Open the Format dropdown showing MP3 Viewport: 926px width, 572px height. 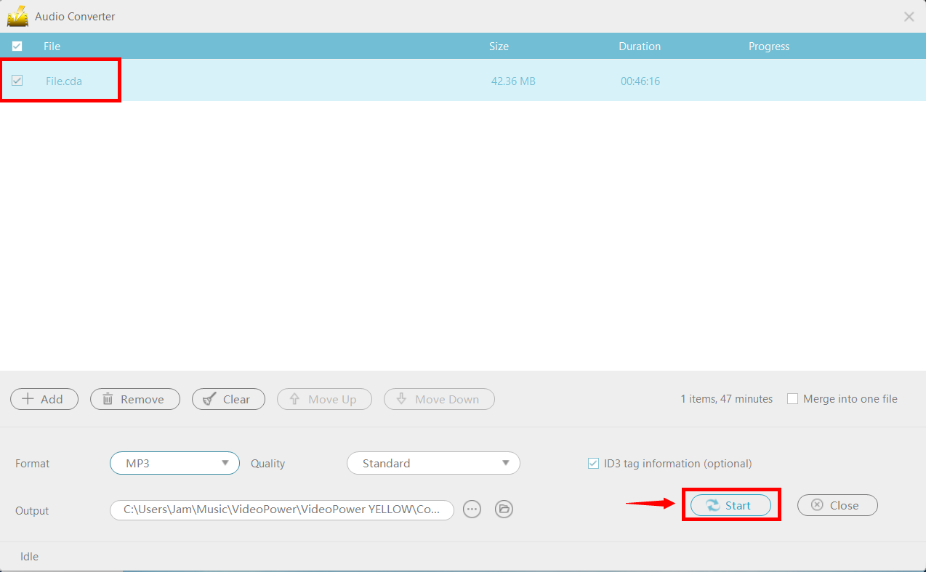click(x=174, y=463)
